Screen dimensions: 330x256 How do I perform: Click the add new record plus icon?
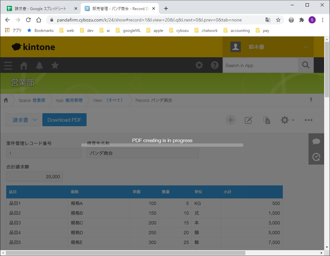coord(230,120)
